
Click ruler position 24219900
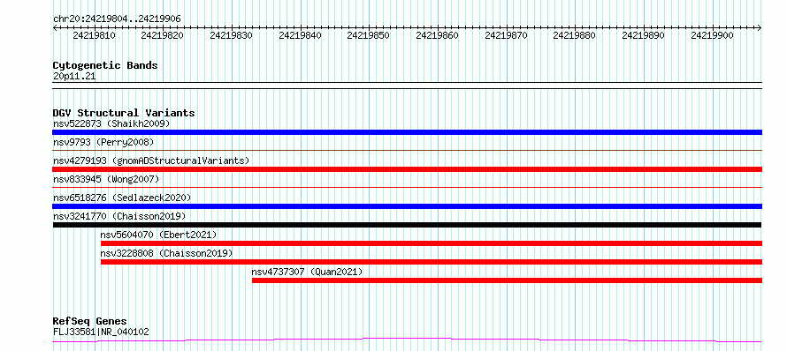tap(712, 35)
